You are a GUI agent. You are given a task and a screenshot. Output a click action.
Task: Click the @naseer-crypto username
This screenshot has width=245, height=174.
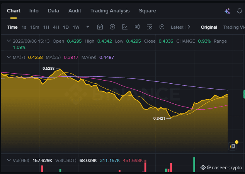pos(225,167)
